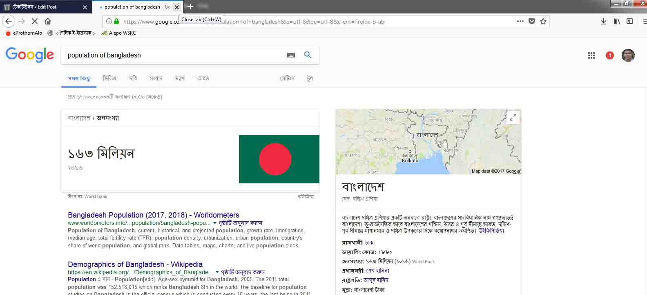Switch to the ছবি (Images) results tab
647x295 pixels.
(x=133, y=78)
